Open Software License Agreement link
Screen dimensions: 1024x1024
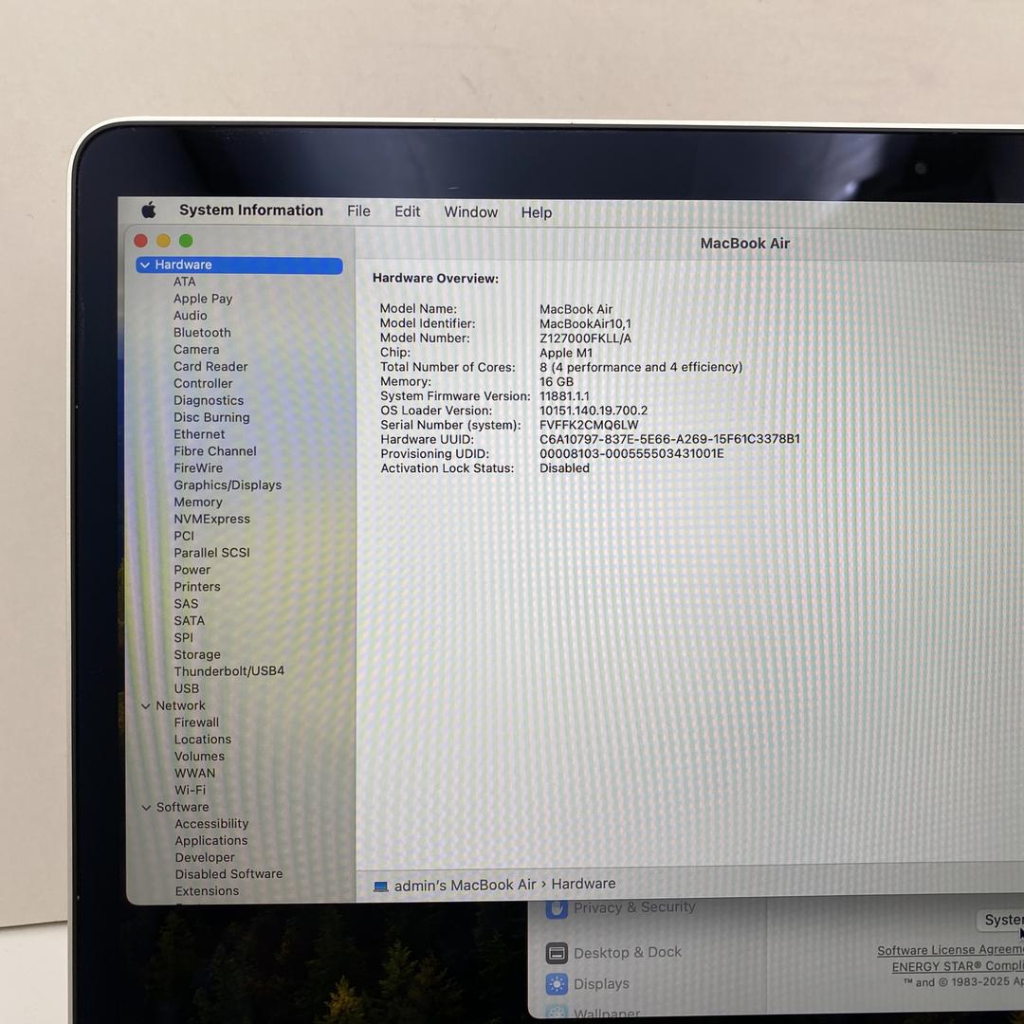[x=950, y=950]
